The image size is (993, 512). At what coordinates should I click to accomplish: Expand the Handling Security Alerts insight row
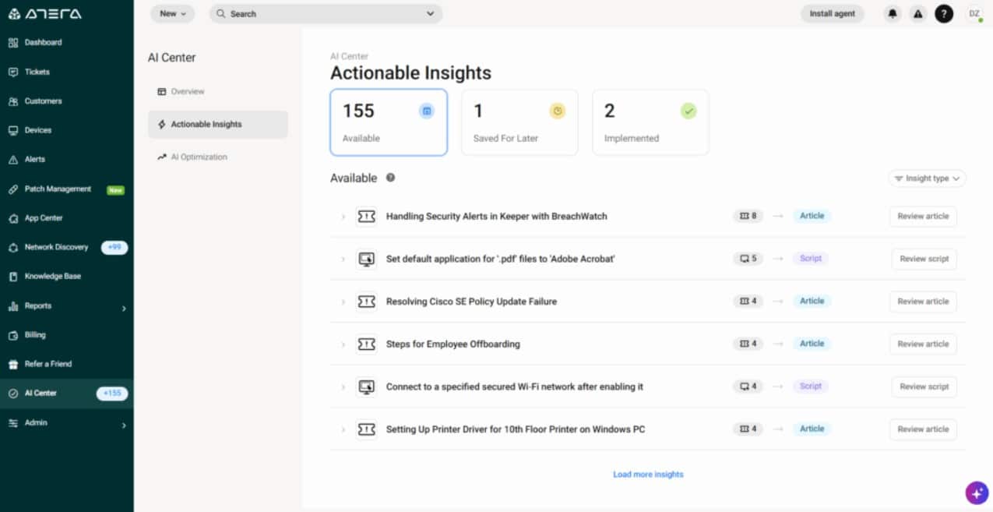343,217
